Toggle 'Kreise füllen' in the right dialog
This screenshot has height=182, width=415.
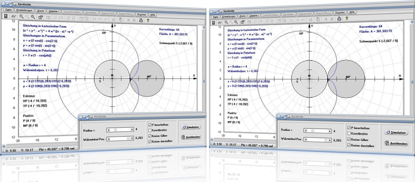[349, 139]
